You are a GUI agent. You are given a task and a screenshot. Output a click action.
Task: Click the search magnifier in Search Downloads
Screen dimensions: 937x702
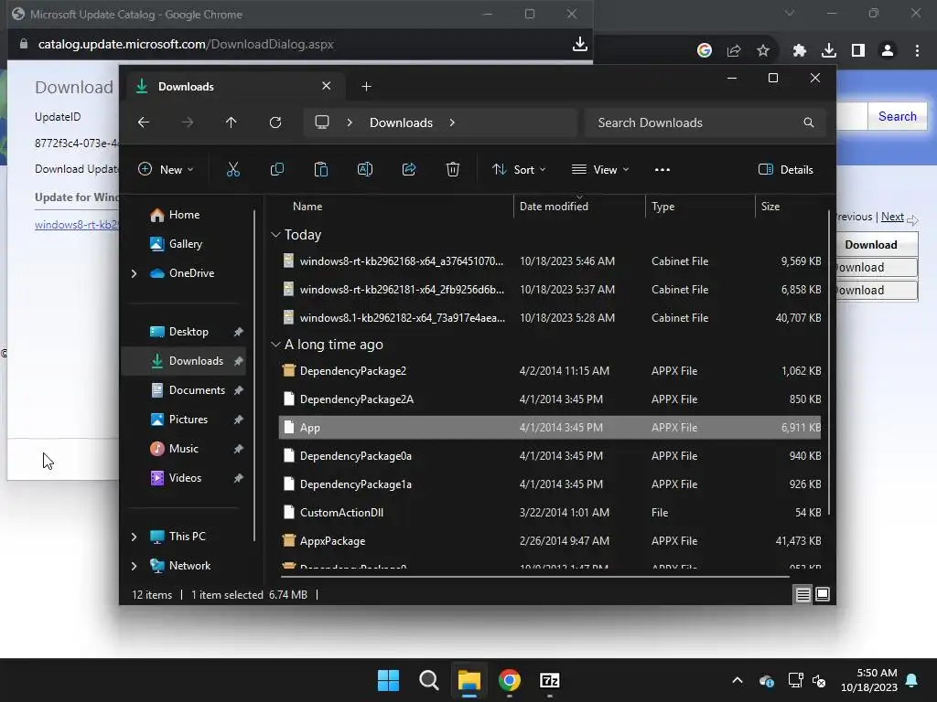point(809,122)
